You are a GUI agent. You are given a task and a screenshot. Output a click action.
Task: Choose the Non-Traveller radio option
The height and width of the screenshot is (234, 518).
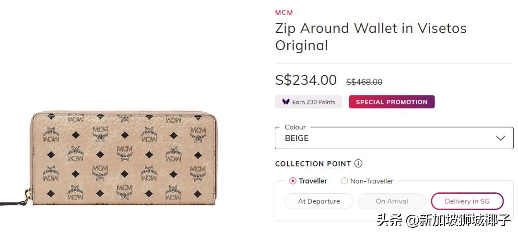[x=344, y=181]
